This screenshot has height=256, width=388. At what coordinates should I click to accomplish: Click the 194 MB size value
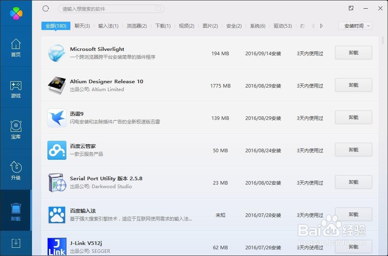point(220,54)
